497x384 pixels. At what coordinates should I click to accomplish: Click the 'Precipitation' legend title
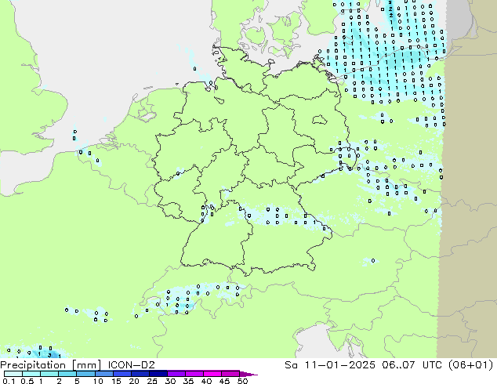pyautogui.click(x=33, y=365)
